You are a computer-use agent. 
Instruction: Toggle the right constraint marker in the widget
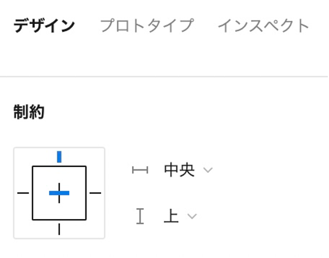[x=95, y=193]
